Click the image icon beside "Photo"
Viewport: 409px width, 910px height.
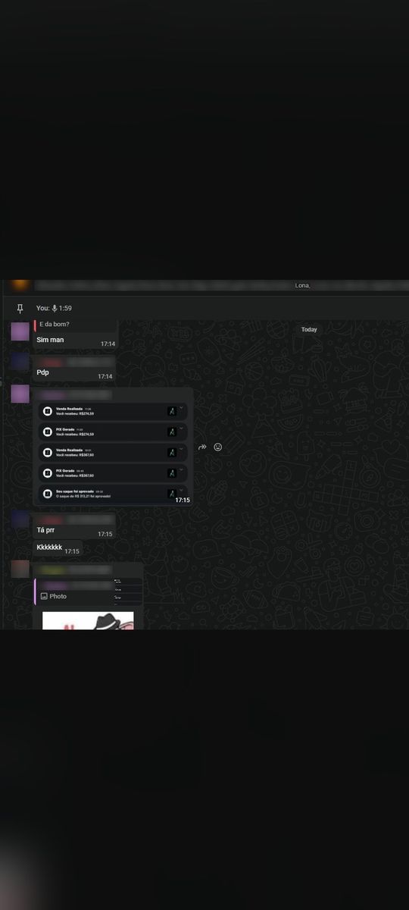pos(45,597)
